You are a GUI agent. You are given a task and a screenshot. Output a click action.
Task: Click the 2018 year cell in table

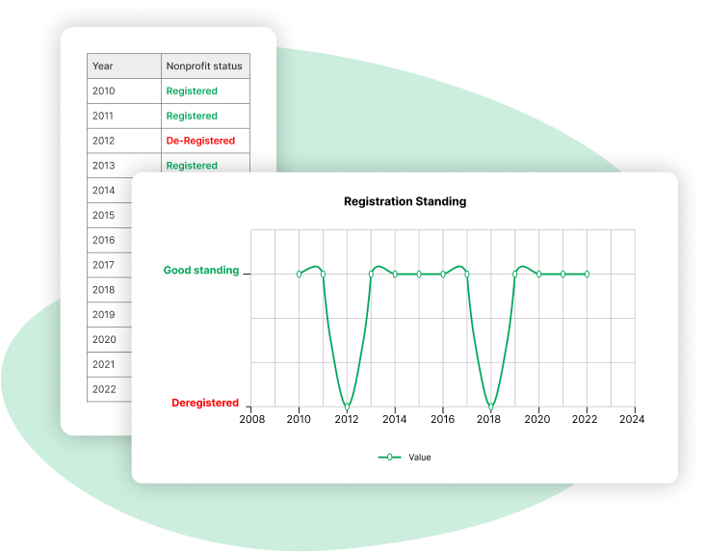coord(103,290)
